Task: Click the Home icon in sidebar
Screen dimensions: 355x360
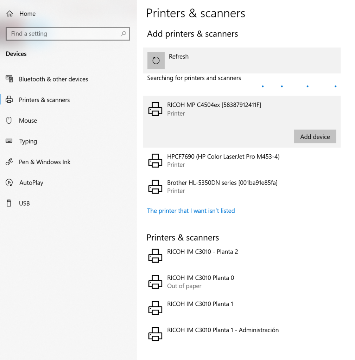Action: pyautogui.click(x=9, y=14)
